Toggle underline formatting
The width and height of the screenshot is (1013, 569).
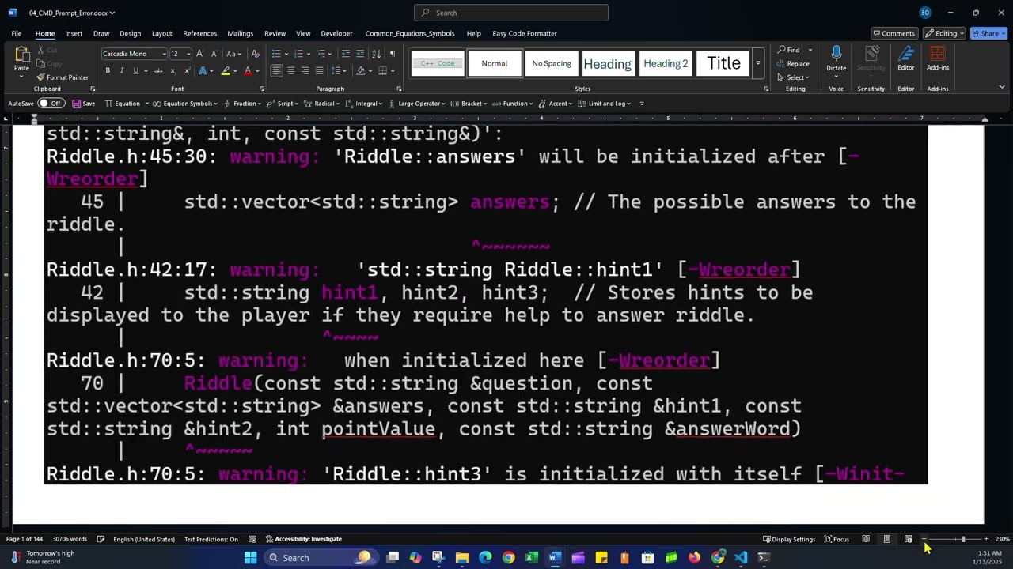pyautogui.click(x=135, y=71)
